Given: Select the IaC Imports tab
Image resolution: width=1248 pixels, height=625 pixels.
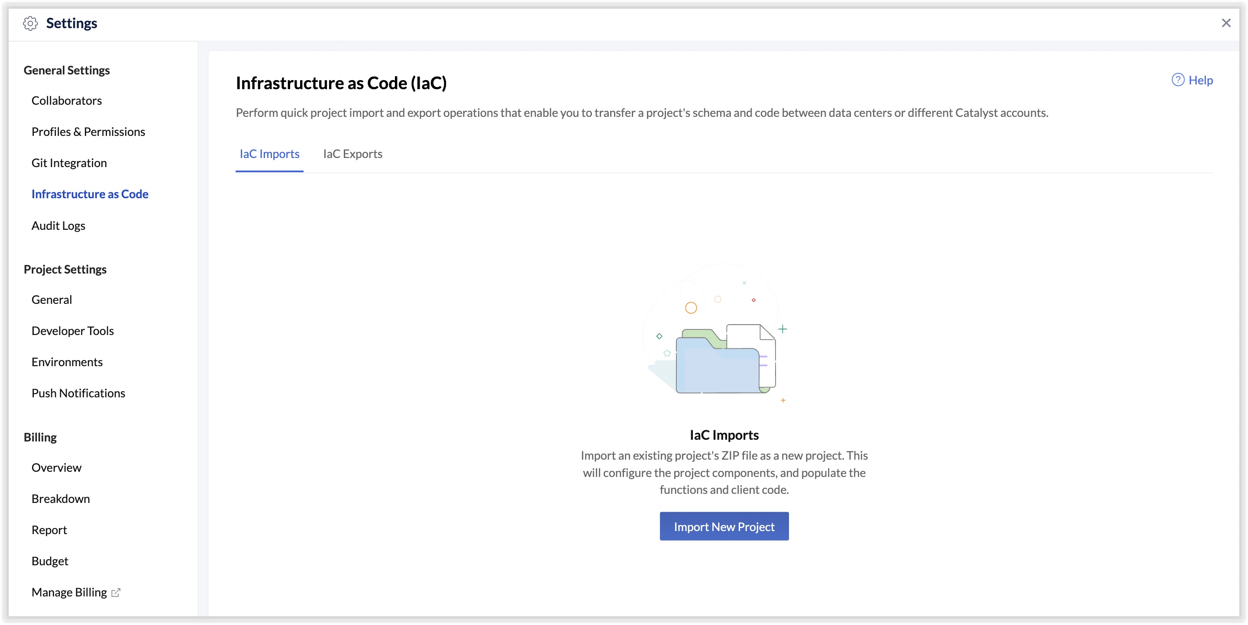Looking at the screenshot, I should 269,153.
